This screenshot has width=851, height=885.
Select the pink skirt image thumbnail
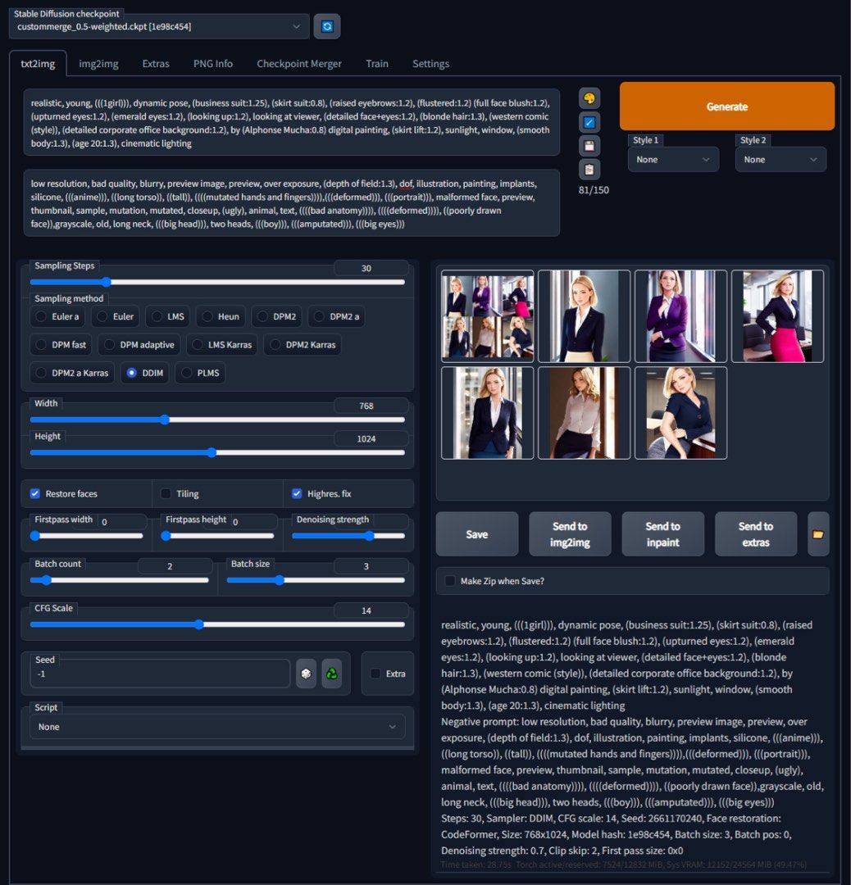(777, 316)
